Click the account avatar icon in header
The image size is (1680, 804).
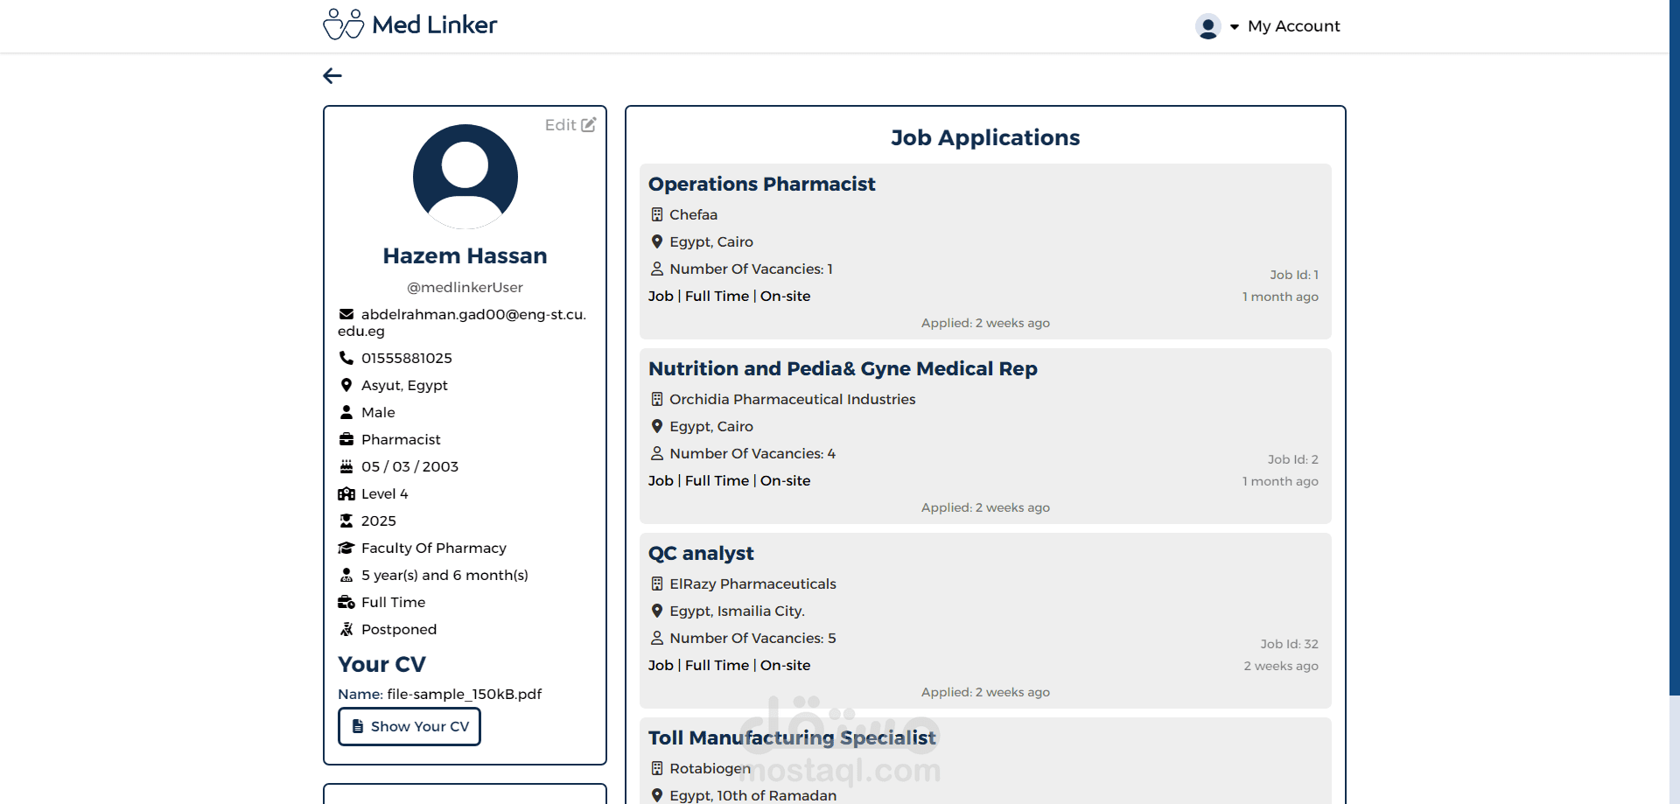[x=1208, y=26]
